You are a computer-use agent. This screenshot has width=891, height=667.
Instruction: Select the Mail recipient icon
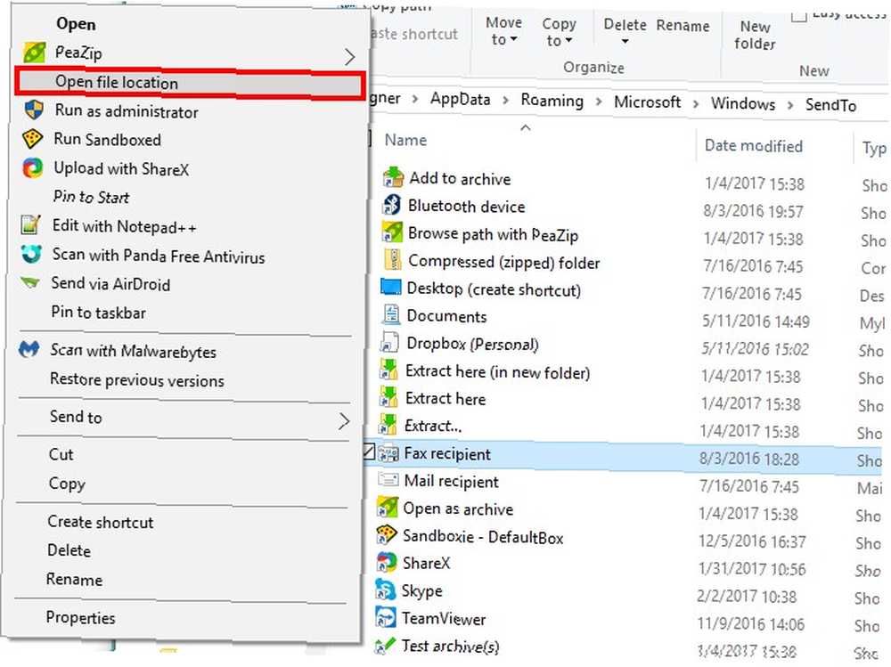[x=388, y=480]
